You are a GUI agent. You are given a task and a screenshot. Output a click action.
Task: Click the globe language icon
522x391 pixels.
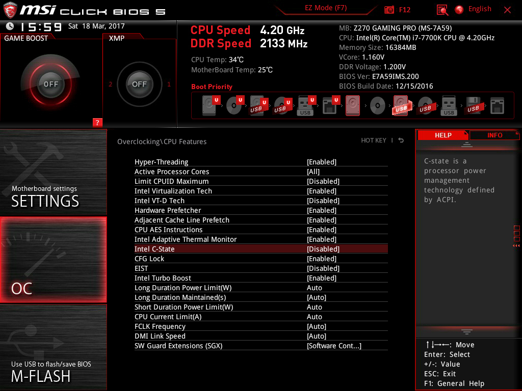click(458, 9)
